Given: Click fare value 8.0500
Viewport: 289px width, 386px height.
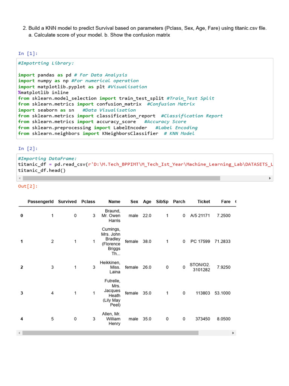Looking at the screenshot, I should tap(224, 319).
